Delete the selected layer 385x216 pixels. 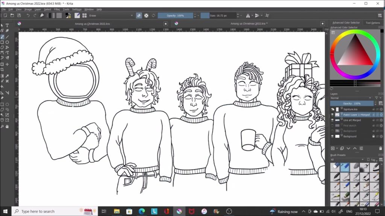click(380, 148)
